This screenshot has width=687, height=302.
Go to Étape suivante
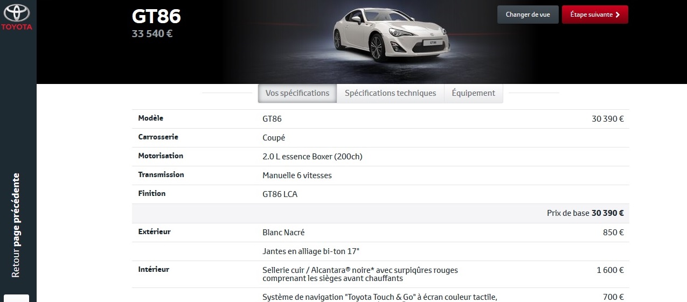(x=595, y=15)
